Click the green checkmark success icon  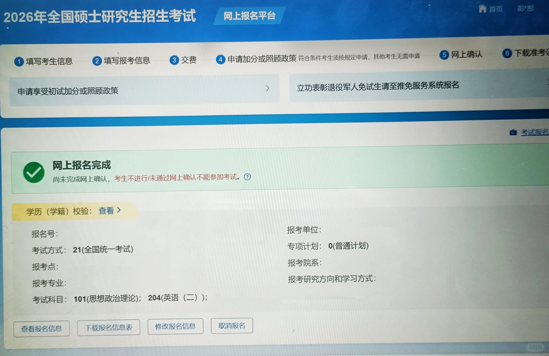pyautogui.click(x=34, y=172)
